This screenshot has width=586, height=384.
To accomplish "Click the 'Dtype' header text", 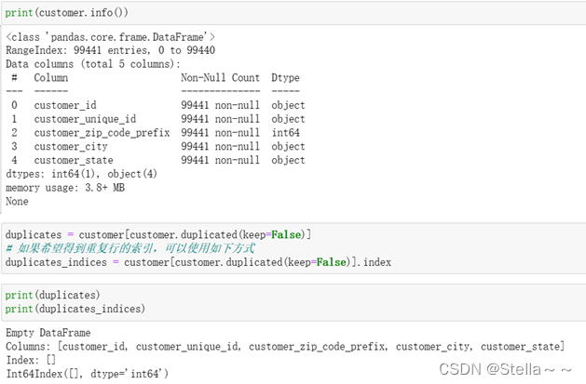I will tap(285, 78).
